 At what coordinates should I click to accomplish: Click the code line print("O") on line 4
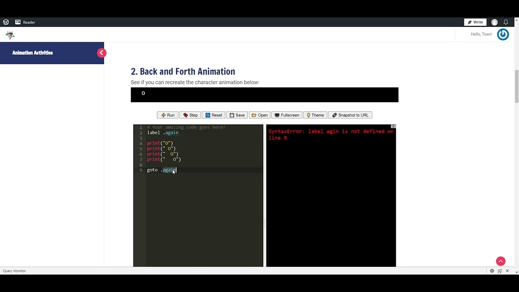tap(160, 143)
